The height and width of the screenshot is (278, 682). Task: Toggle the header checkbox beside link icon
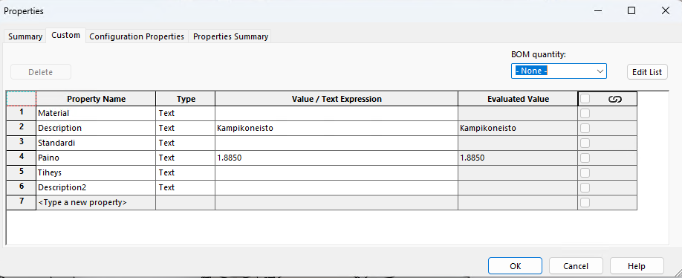pos(585,99)
